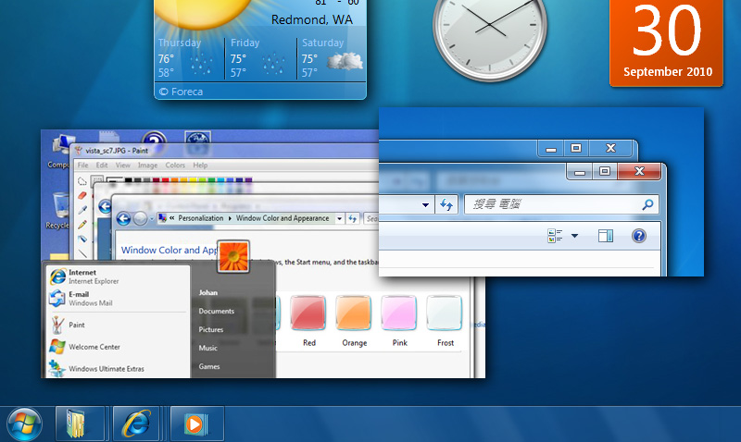Pick purple in the Paint palette
Viewport: 741px width, 442px height.
[248, 180]
